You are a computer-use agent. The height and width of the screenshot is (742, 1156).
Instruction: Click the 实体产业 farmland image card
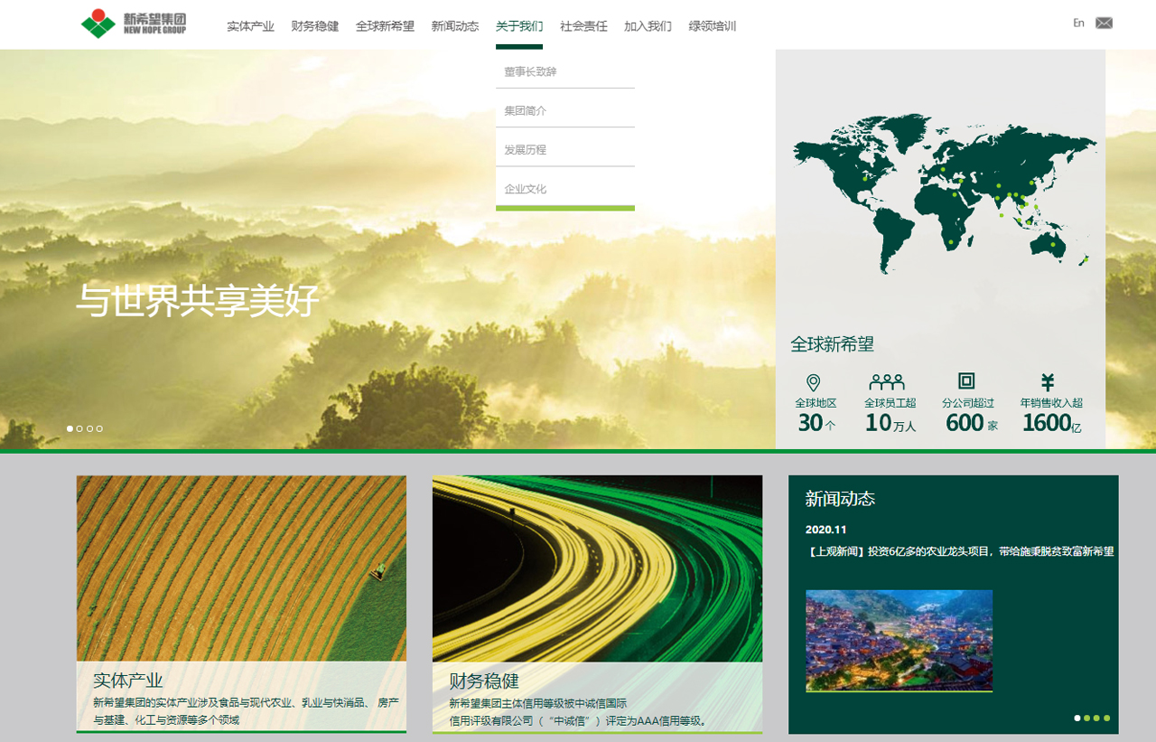click(x=241, y=568)
